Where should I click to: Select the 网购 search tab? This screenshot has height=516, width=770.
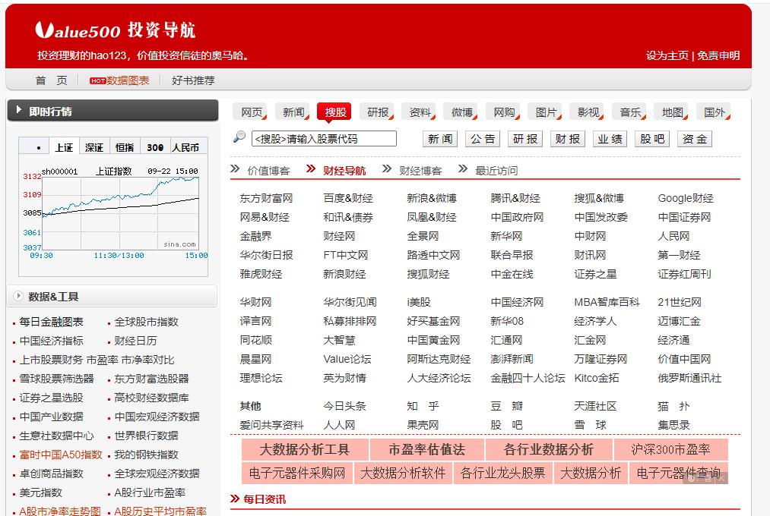(x=503, y=112)
